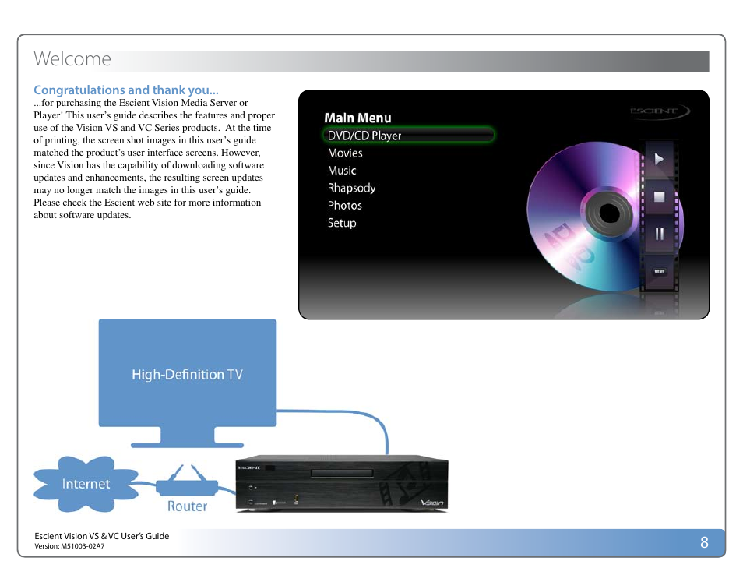
Task: Click the High-Definition TV diagram shape
Action: (187, 383)
